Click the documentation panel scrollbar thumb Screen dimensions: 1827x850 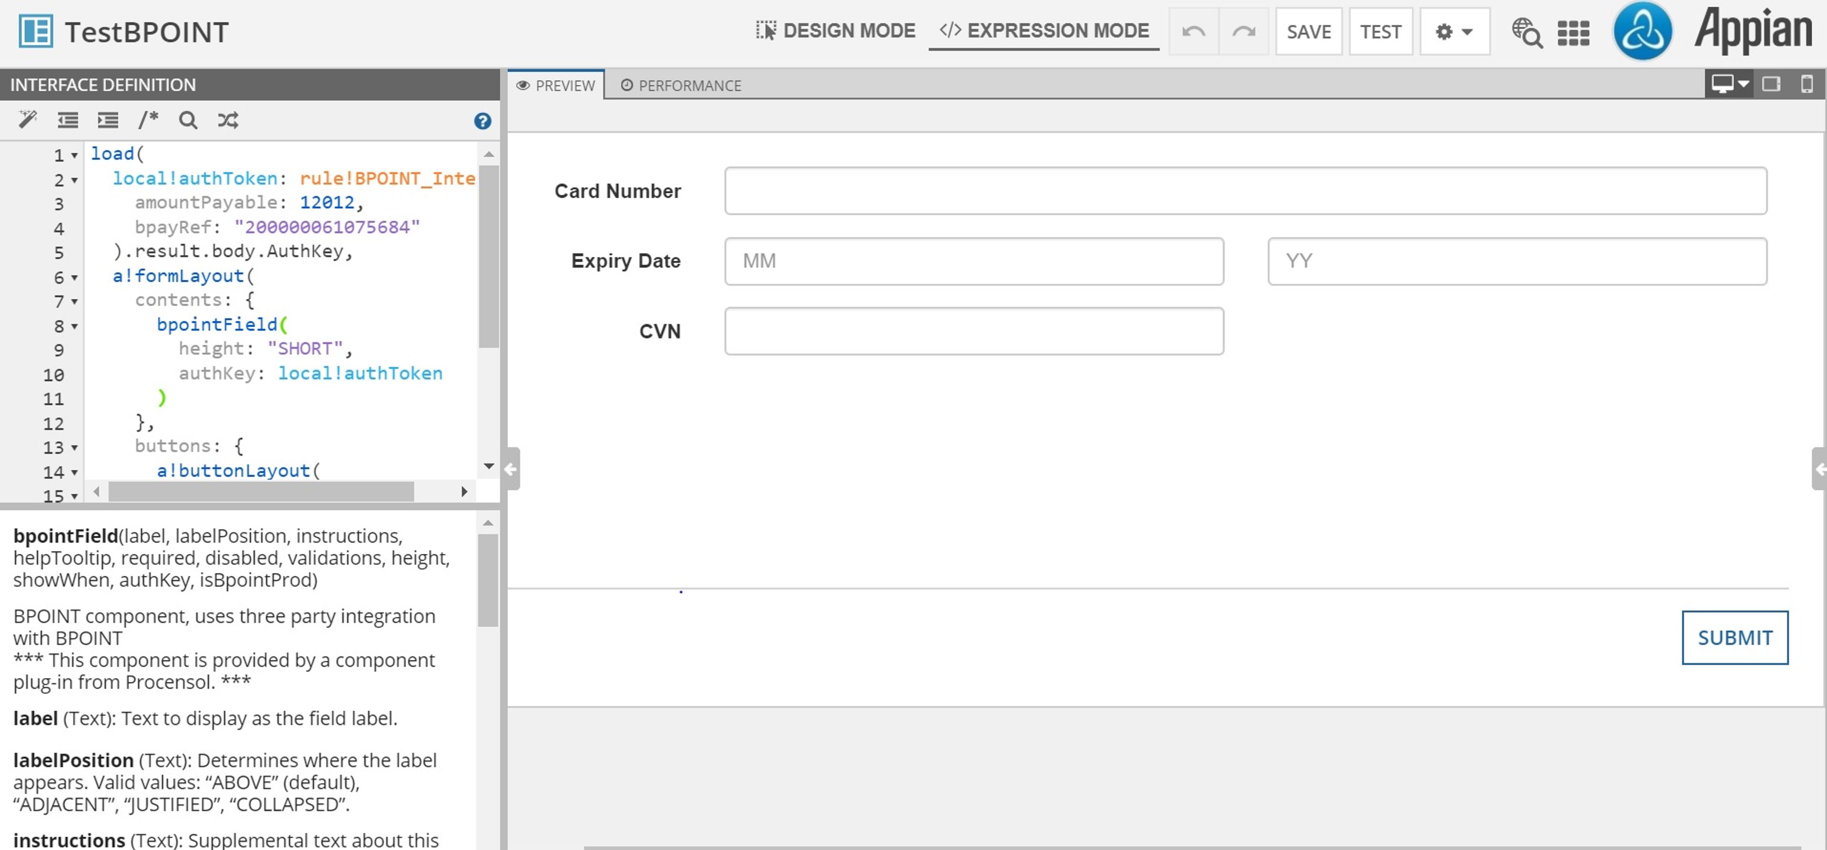(x=487, y=580)
